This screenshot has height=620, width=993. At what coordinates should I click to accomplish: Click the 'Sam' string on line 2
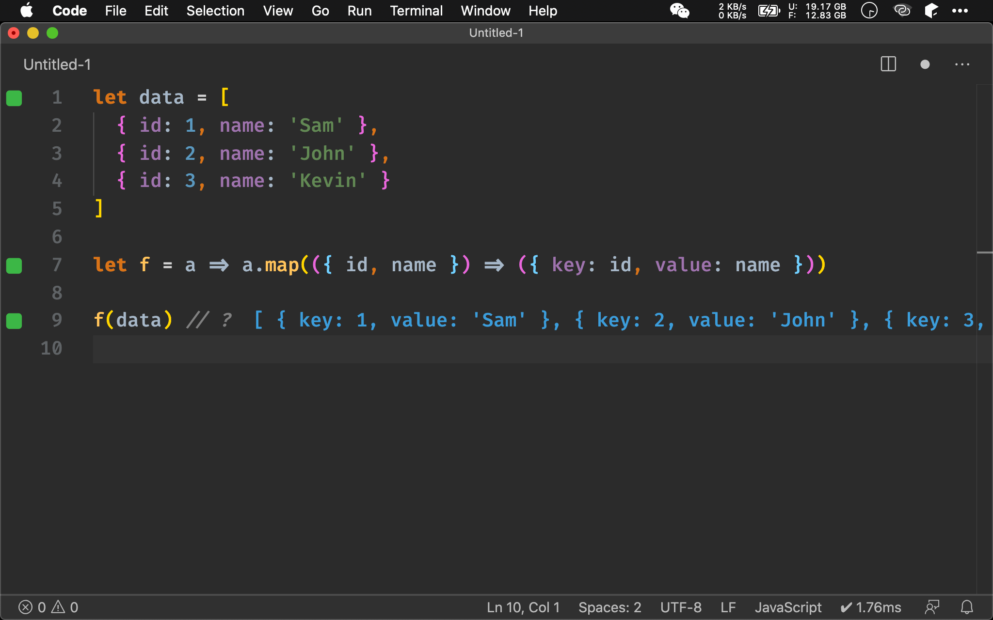(x=317, y=125)
